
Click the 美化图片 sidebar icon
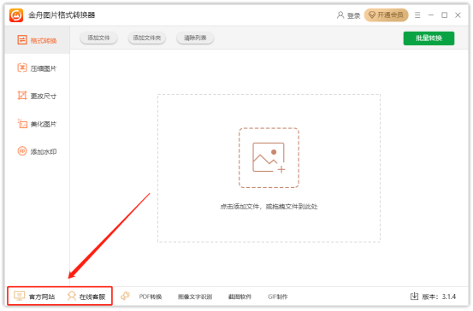(x=22, y=124)
